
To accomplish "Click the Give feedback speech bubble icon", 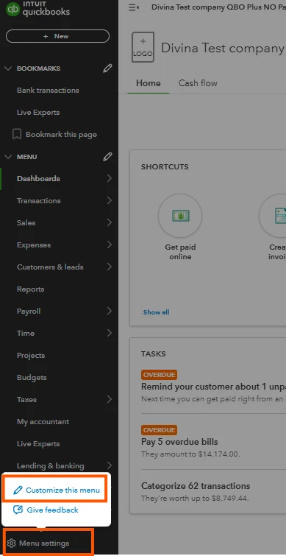I will click(18, 510).
